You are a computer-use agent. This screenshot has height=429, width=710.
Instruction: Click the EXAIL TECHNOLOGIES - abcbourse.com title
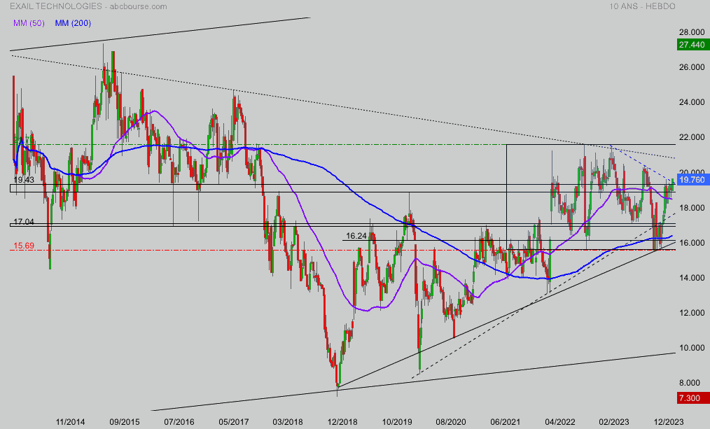point(88,6)
